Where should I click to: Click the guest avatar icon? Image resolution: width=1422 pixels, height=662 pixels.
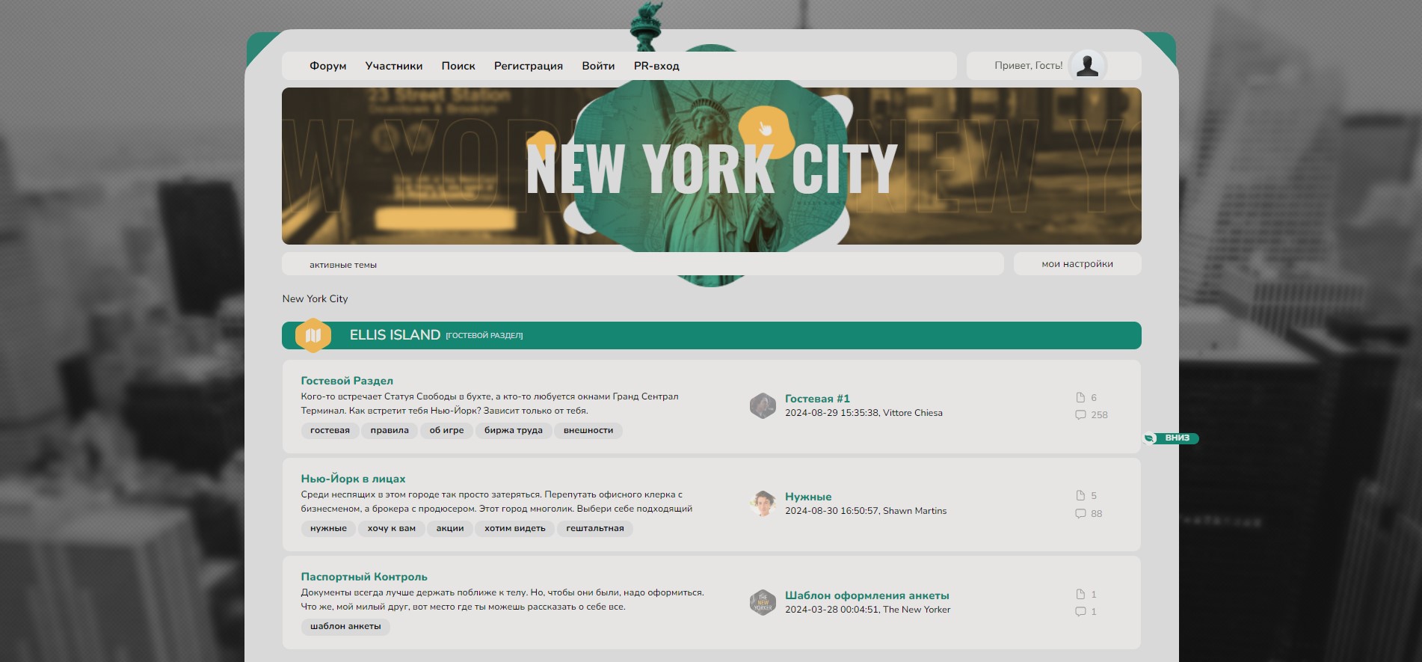(x=1088, y=65)
